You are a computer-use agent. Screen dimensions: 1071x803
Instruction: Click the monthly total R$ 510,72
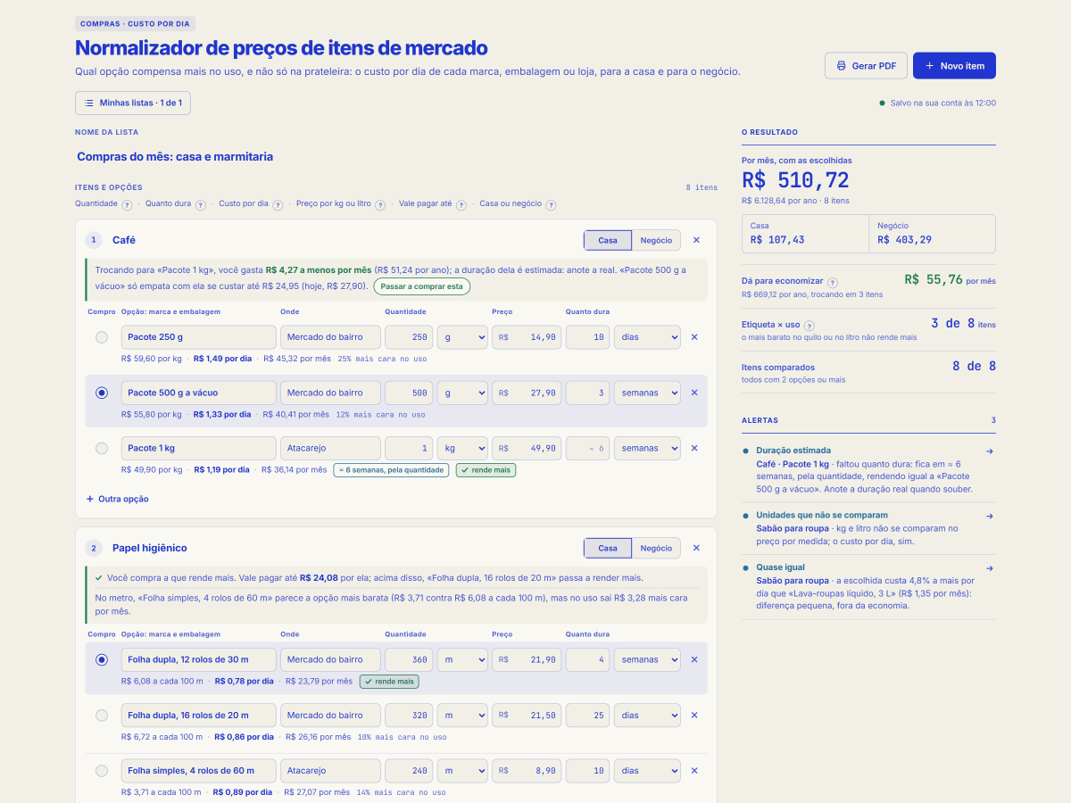pyautogui.click(x=795, y=180)
